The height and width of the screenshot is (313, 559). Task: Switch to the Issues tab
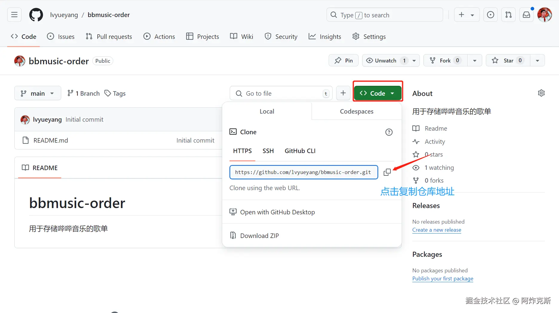point(61,36)
